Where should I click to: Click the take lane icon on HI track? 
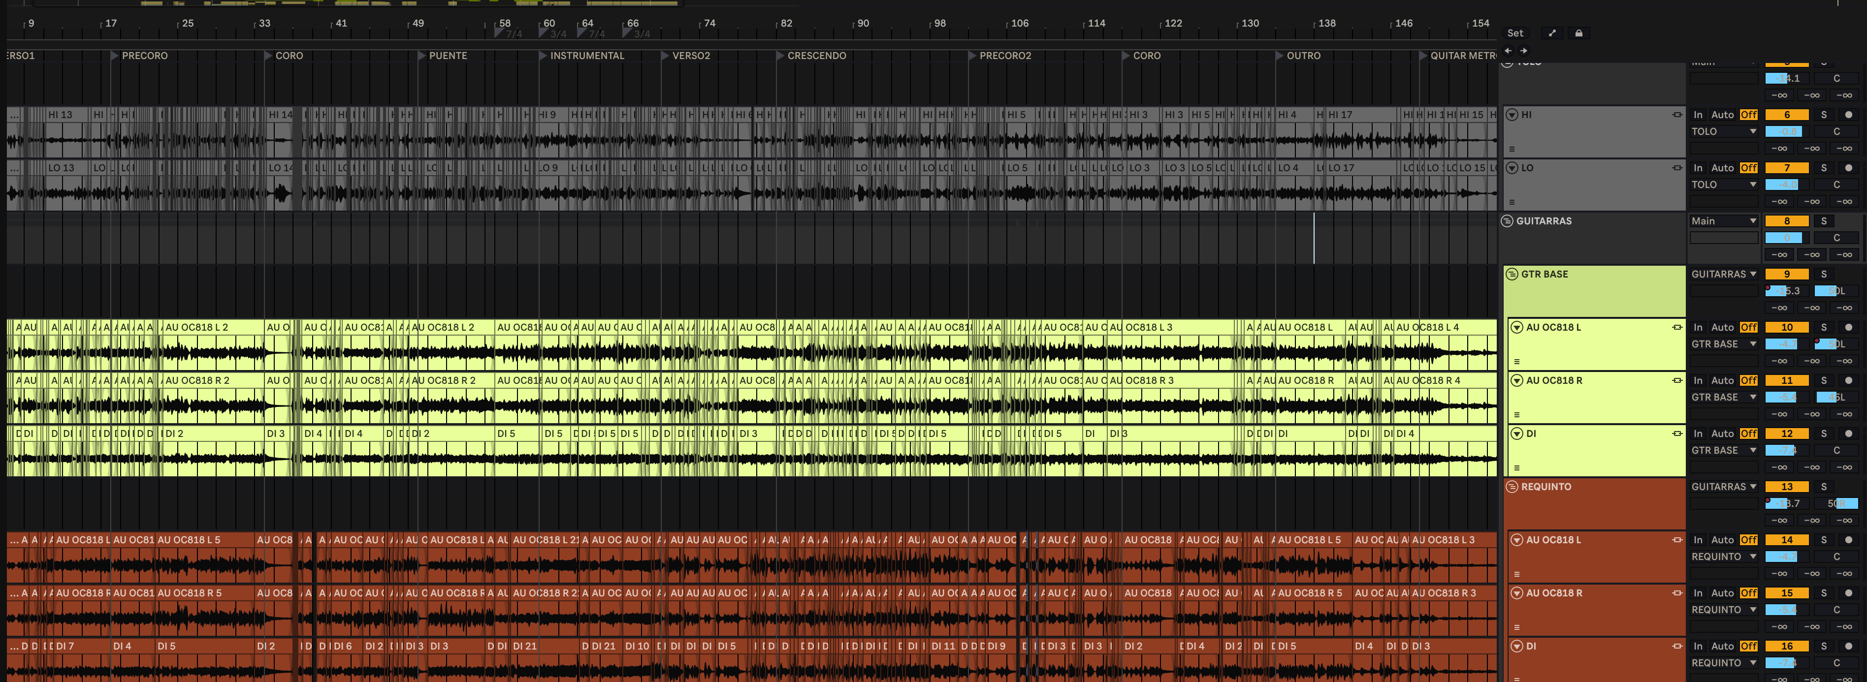click(1677, 114)
